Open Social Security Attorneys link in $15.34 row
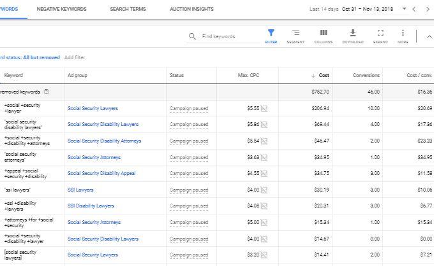Image resolution: width=434 pixels, height=266 pixels. click(x=94, y=222)
